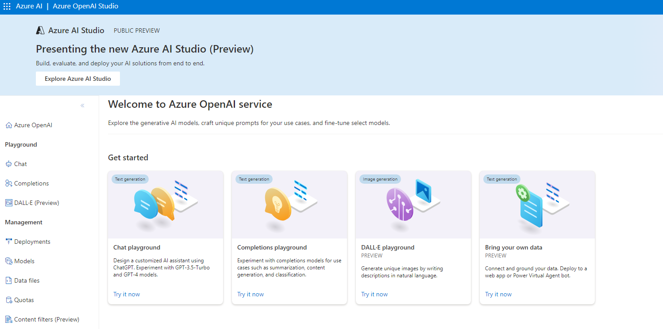Image resolution: width=663 pixels, height=329 pixels.
Task: Click the Image generation tag
Action: (380, 179)
